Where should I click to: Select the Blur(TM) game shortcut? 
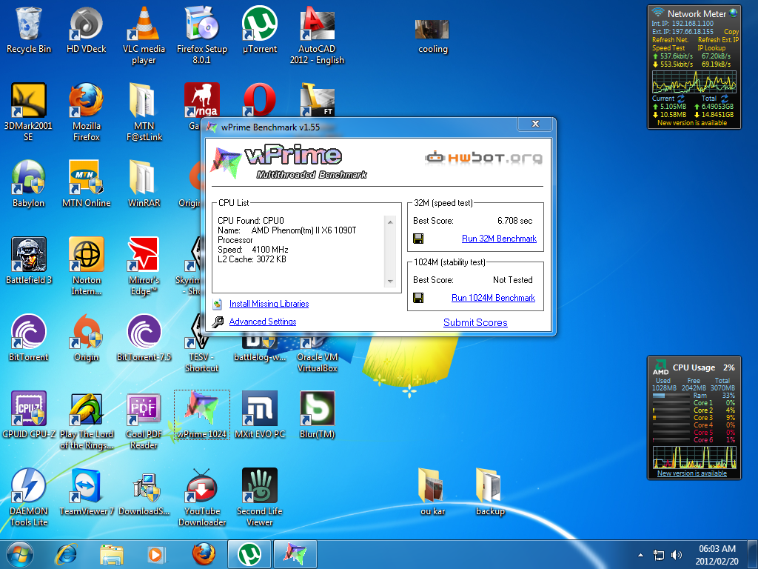point(317,415)
